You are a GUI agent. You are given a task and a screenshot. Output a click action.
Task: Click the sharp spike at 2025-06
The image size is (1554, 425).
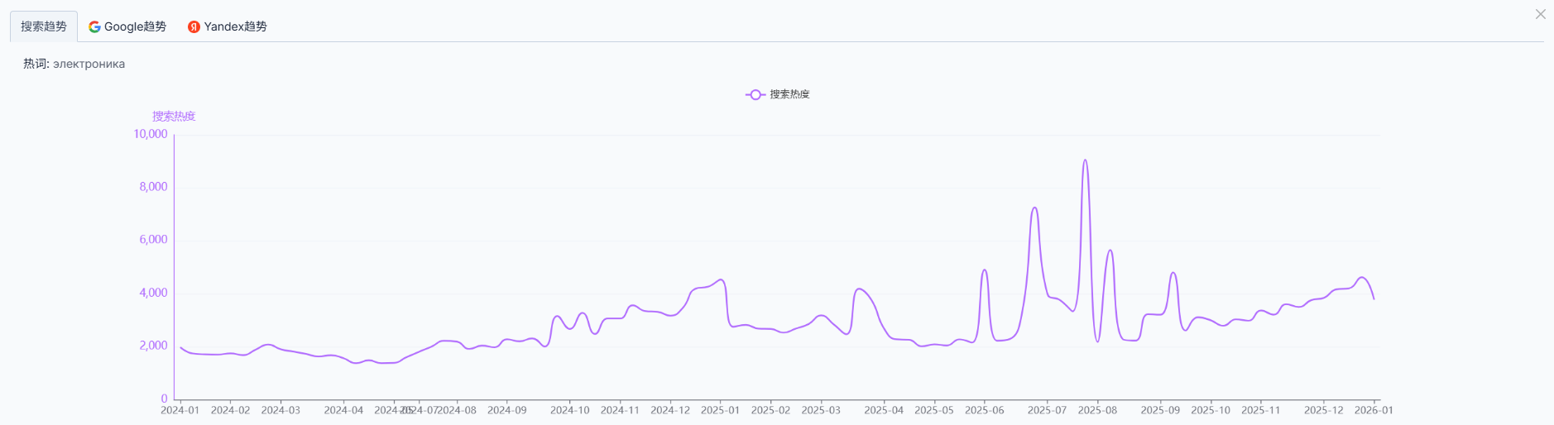point(984,270)
